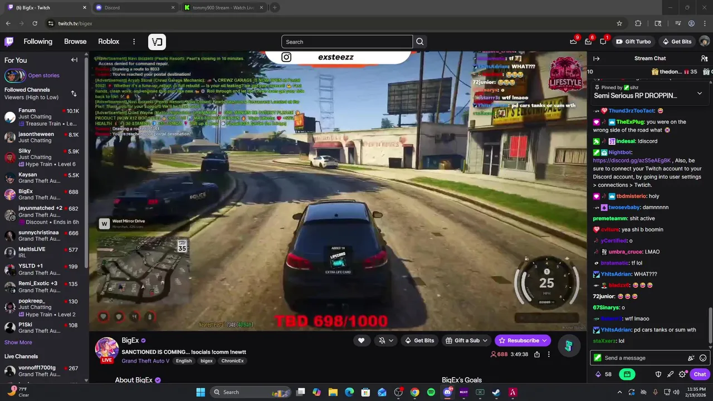This screenshot has width=713, height=401.
Task: Toggle the sword mod view icon
Action: click(x=670, y=374)
